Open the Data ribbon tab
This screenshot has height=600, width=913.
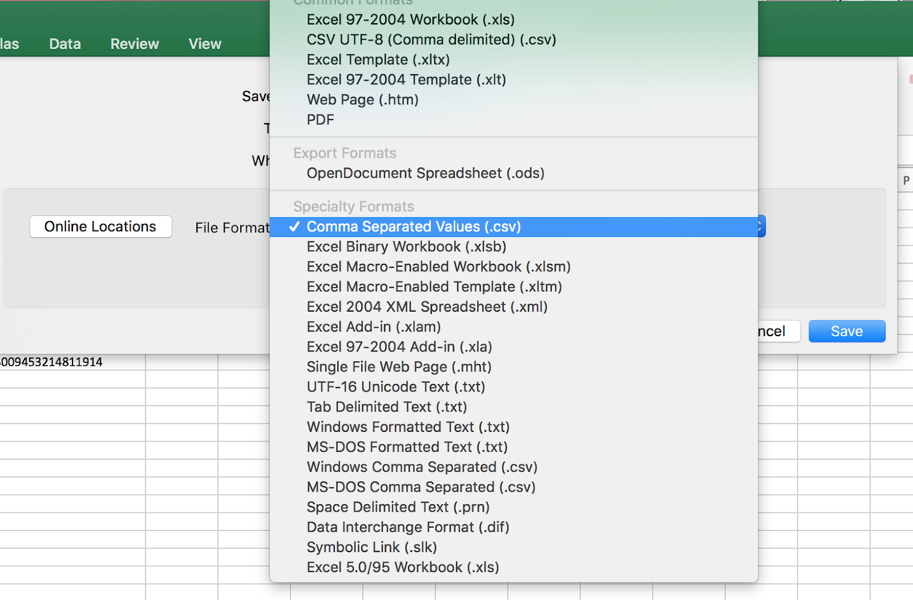pos(65,44)
